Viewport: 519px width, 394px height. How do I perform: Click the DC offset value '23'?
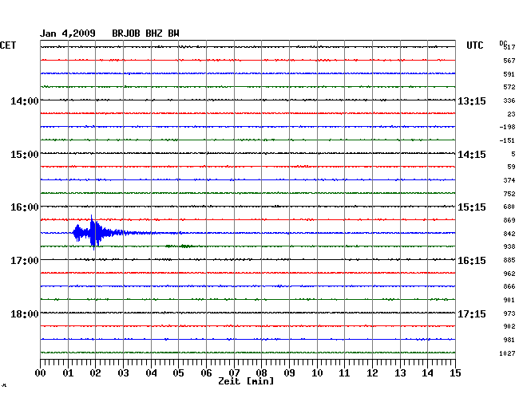(511, 114)
